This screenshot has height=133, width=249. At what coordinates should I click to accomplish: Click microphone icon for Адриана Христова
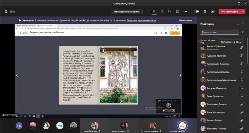point(242,56)
